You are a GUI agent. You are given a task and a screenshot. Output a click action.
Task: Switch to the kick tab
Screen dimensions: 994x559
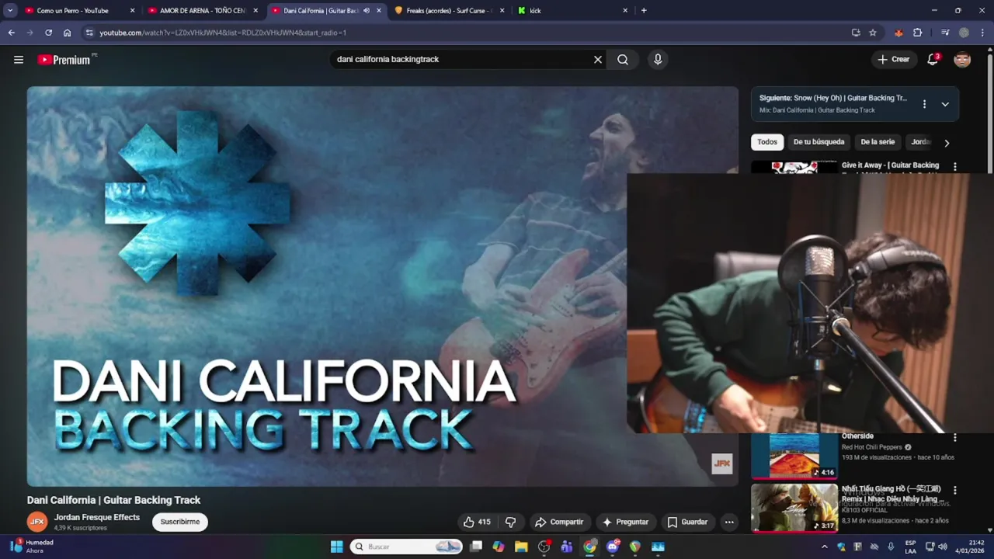tap(535, 11)
